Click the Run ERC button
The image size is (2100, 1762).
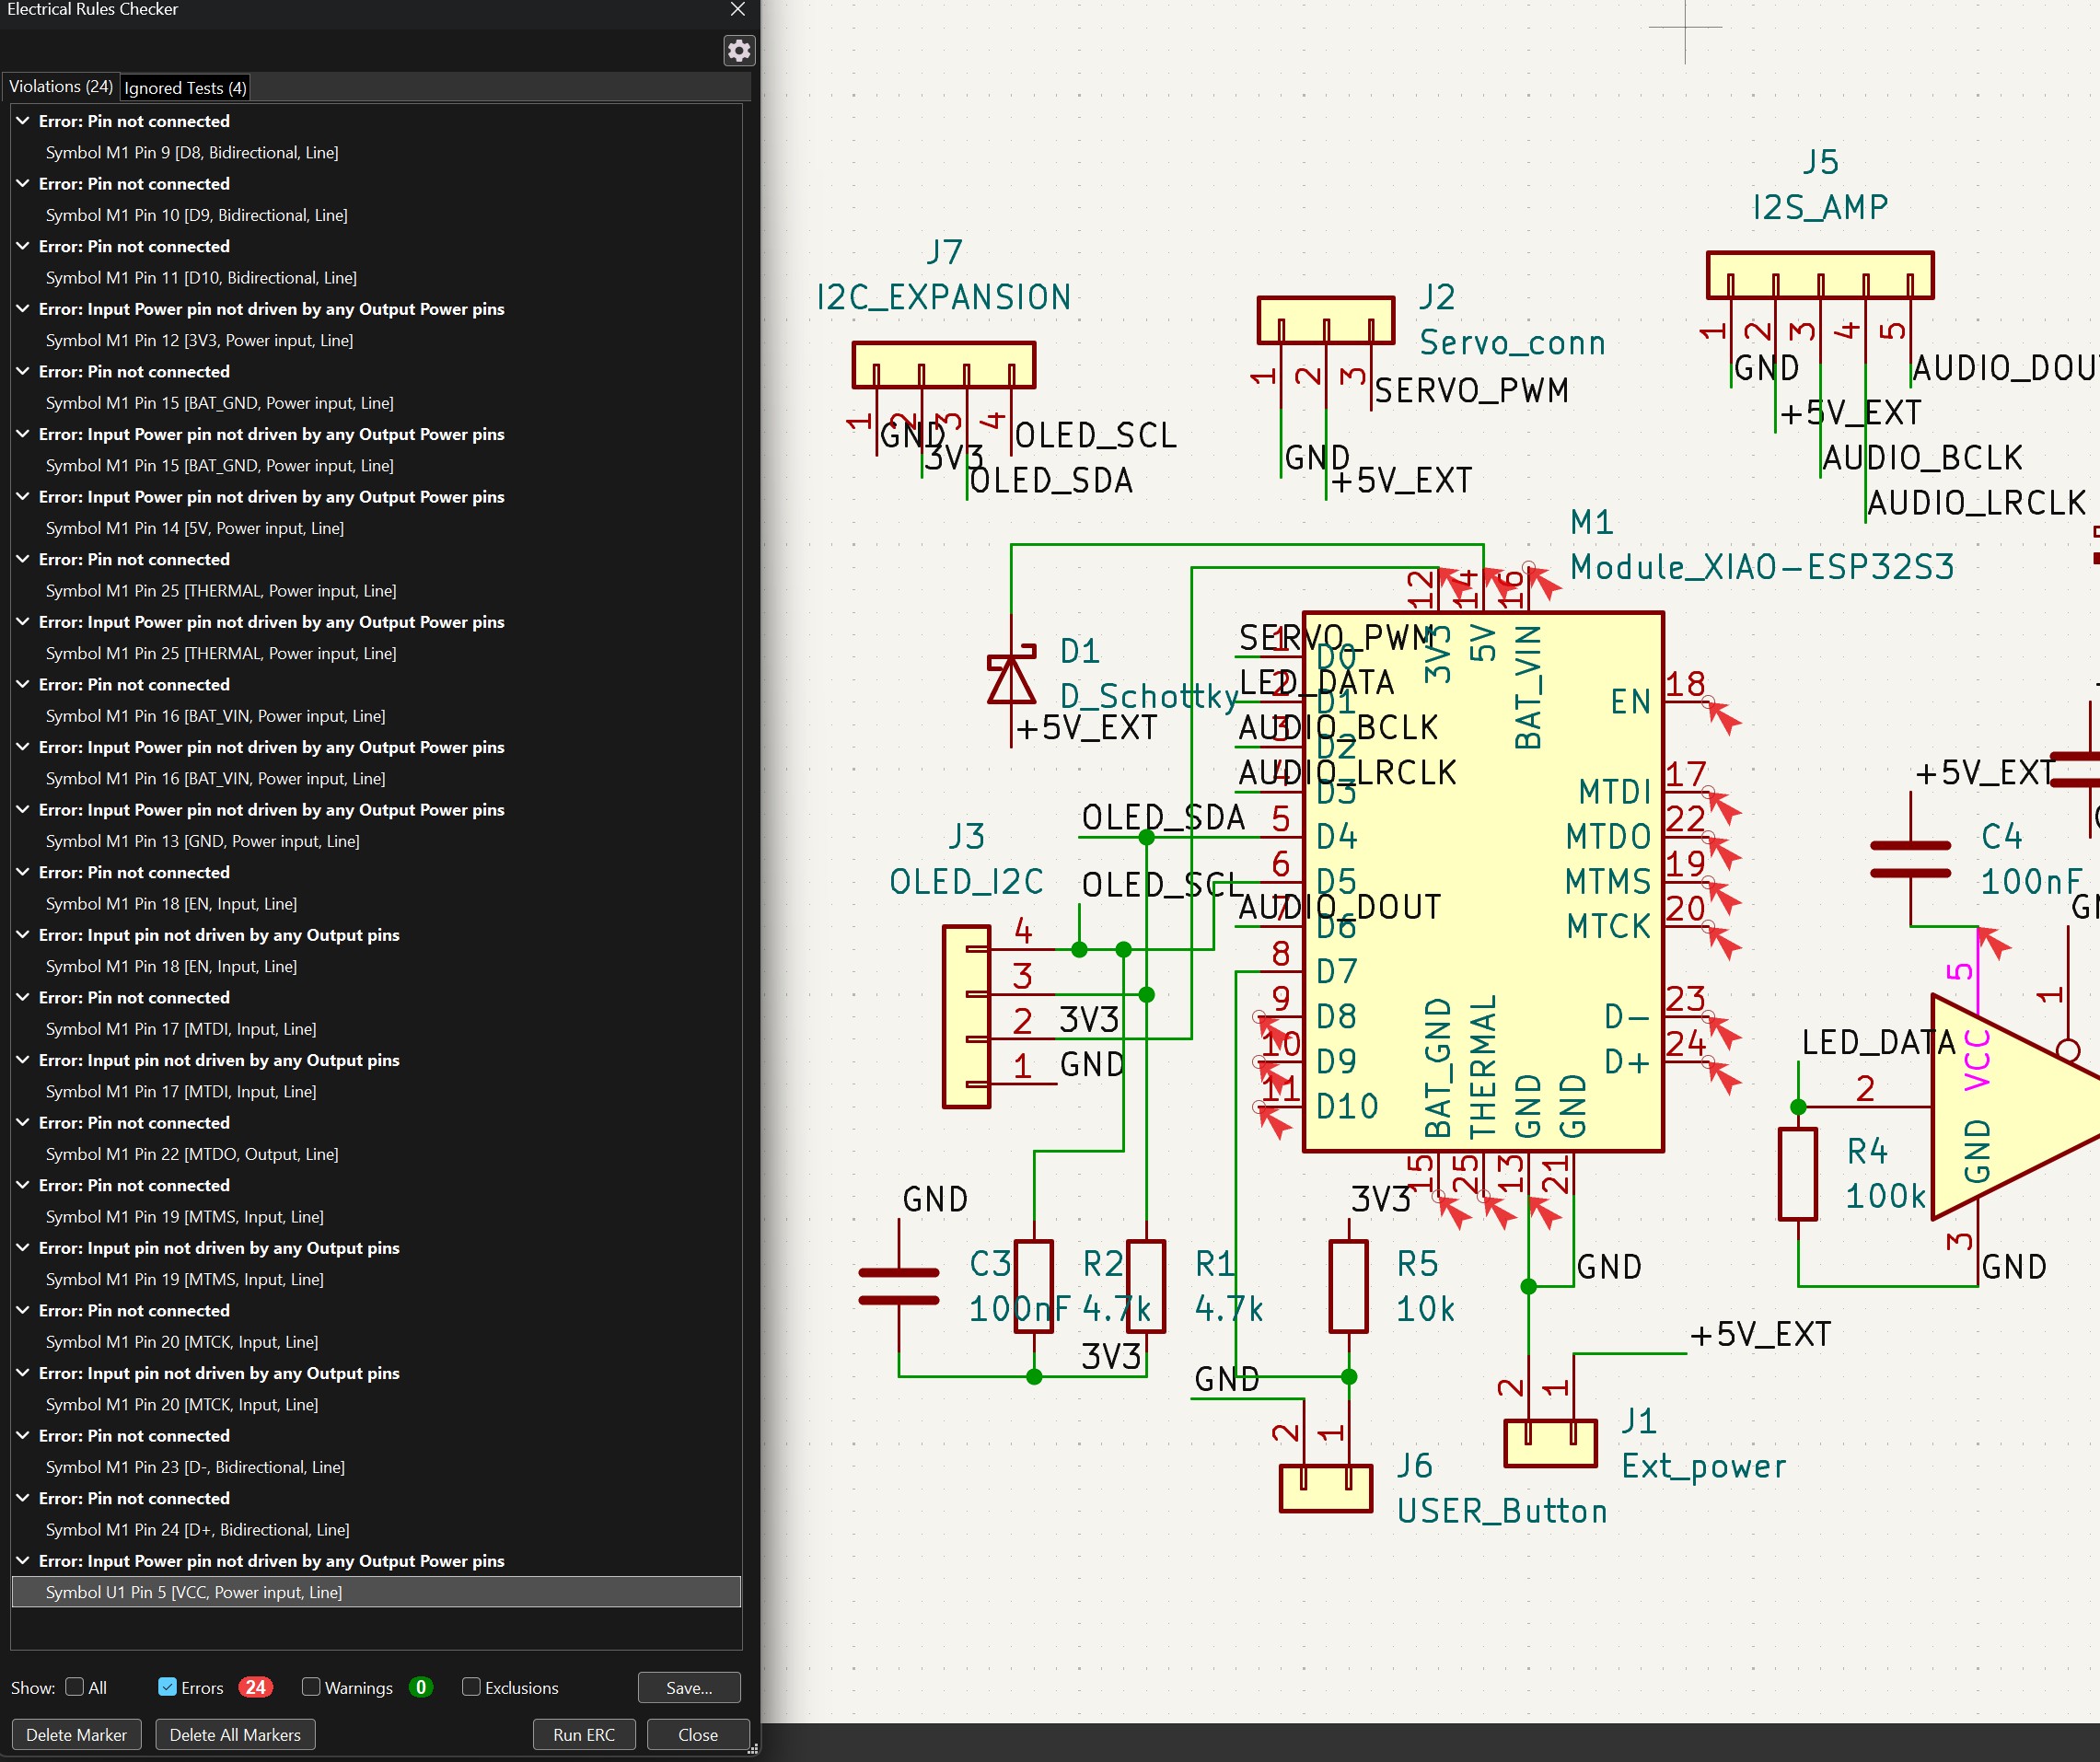pos(584,1735)
